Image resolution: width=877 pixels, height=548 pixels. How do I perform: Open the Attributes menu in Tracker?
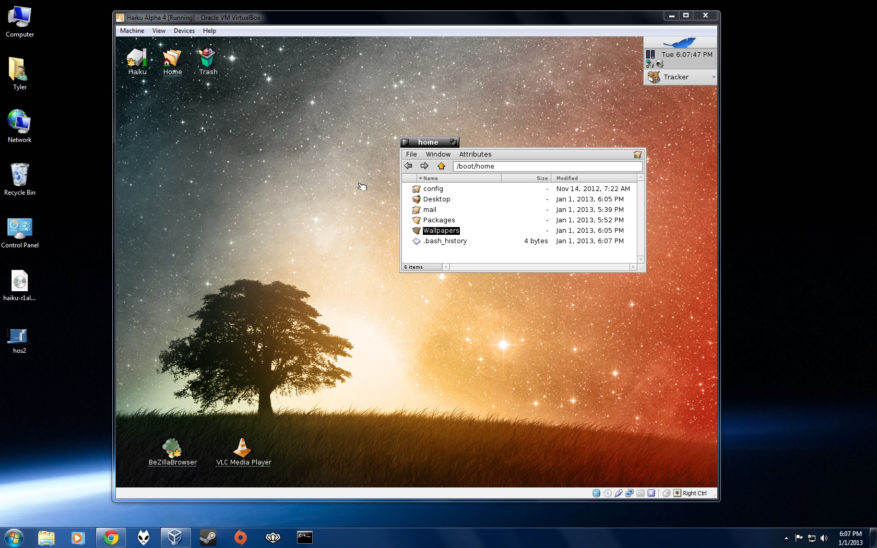(x=475, y=154)
